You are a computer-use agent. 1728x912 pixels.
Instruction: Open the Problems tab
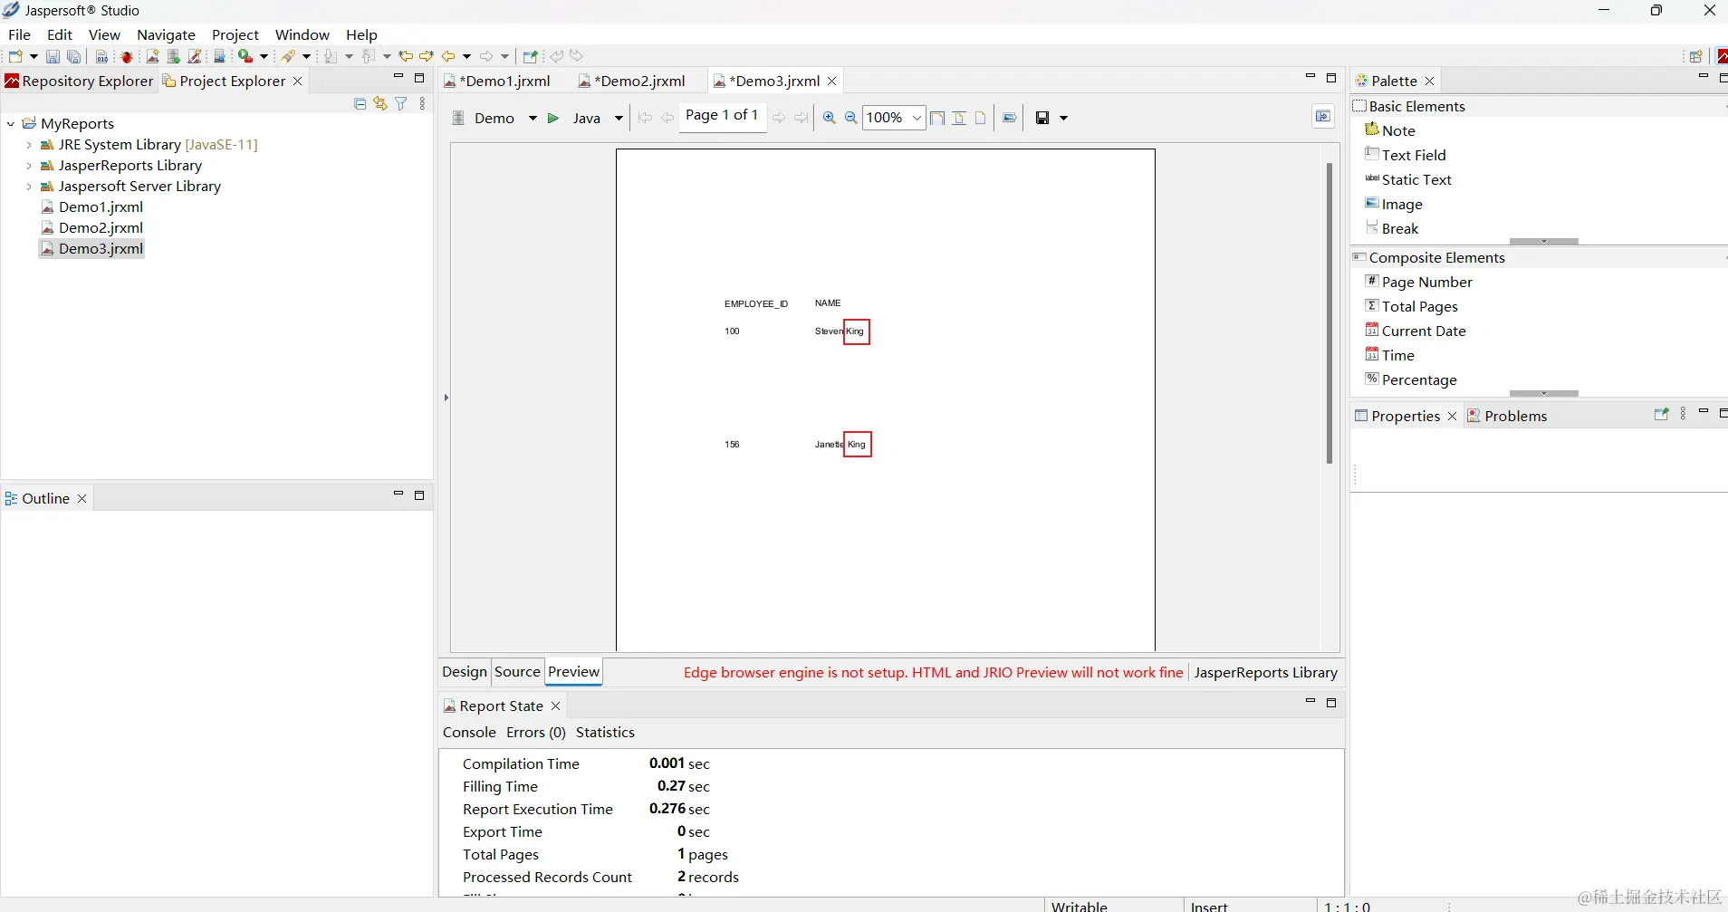1507,416
